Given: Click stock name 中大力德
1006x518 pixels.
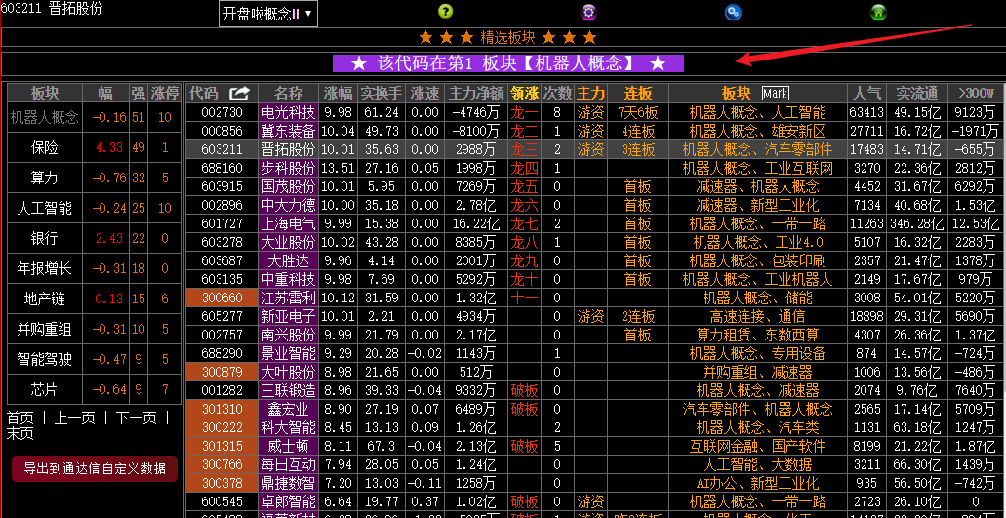Looking at the screenshot, I should (x=289, y=206).
